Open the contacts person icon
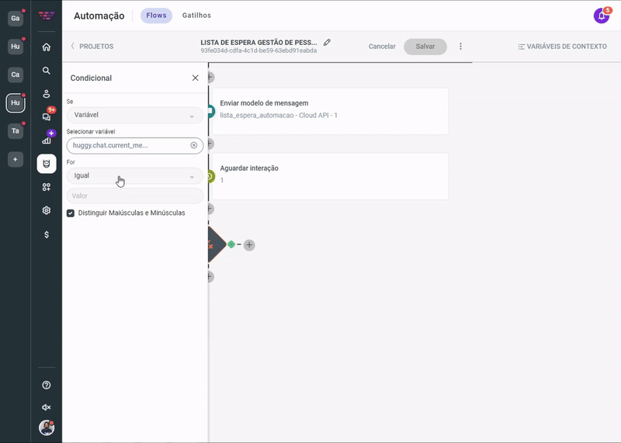This screenshot has height=443, width=621. pyautogui.click(x=47, y=94)
